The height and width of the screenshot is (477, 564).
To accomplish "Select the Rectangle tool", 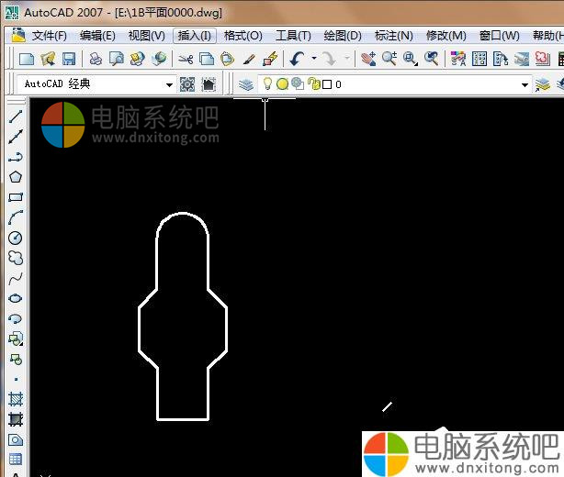I will click(x=16, y=197).
